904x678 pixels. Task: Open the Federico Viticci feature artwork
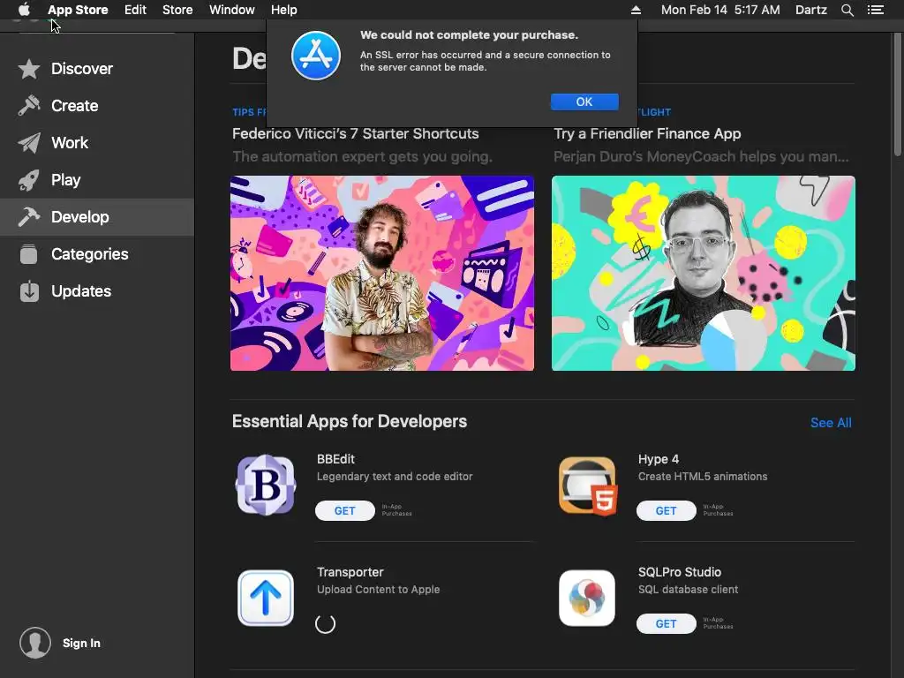(382, 274)
